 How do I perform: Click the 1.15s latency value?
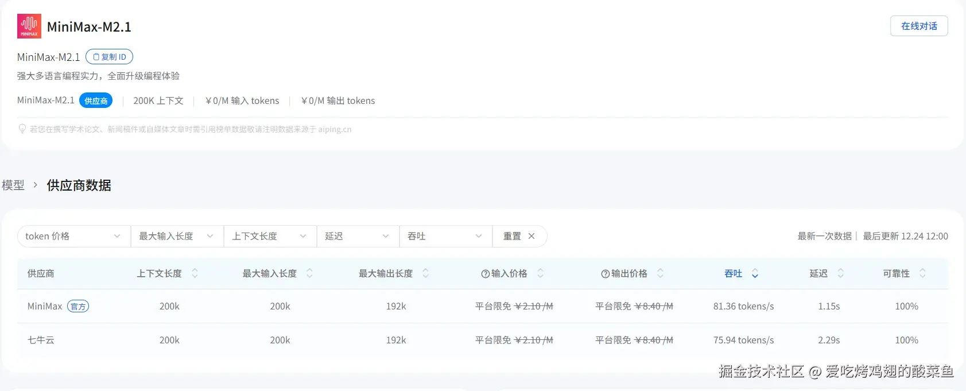pyautogui.click(x=829, y=306)
